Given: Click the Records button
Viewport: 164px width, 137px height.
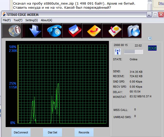Looking at the screenshot, I should click(84, 132).
